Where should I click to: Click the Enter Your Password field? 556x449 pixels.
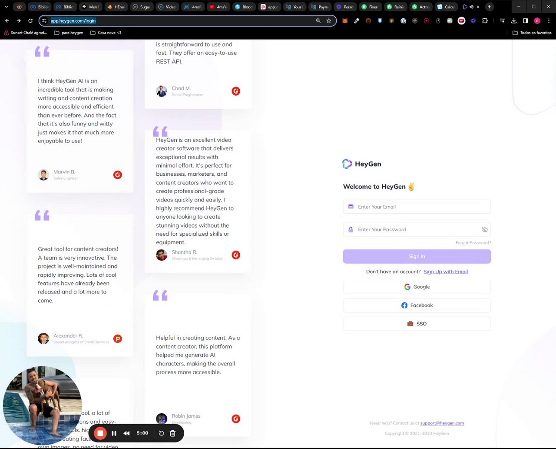[x=417, y=229]
